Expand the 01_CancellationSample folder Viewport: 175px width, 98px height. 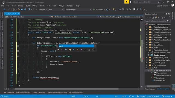[x=147, y=27]
